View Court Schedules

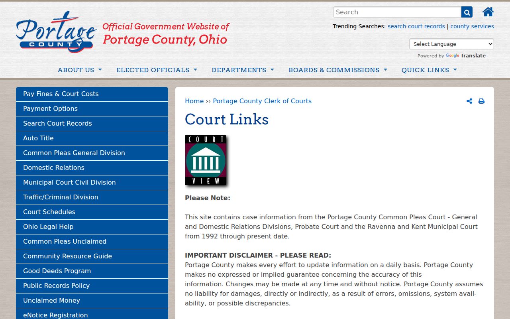pyautogui.click(x=92, y=212)
